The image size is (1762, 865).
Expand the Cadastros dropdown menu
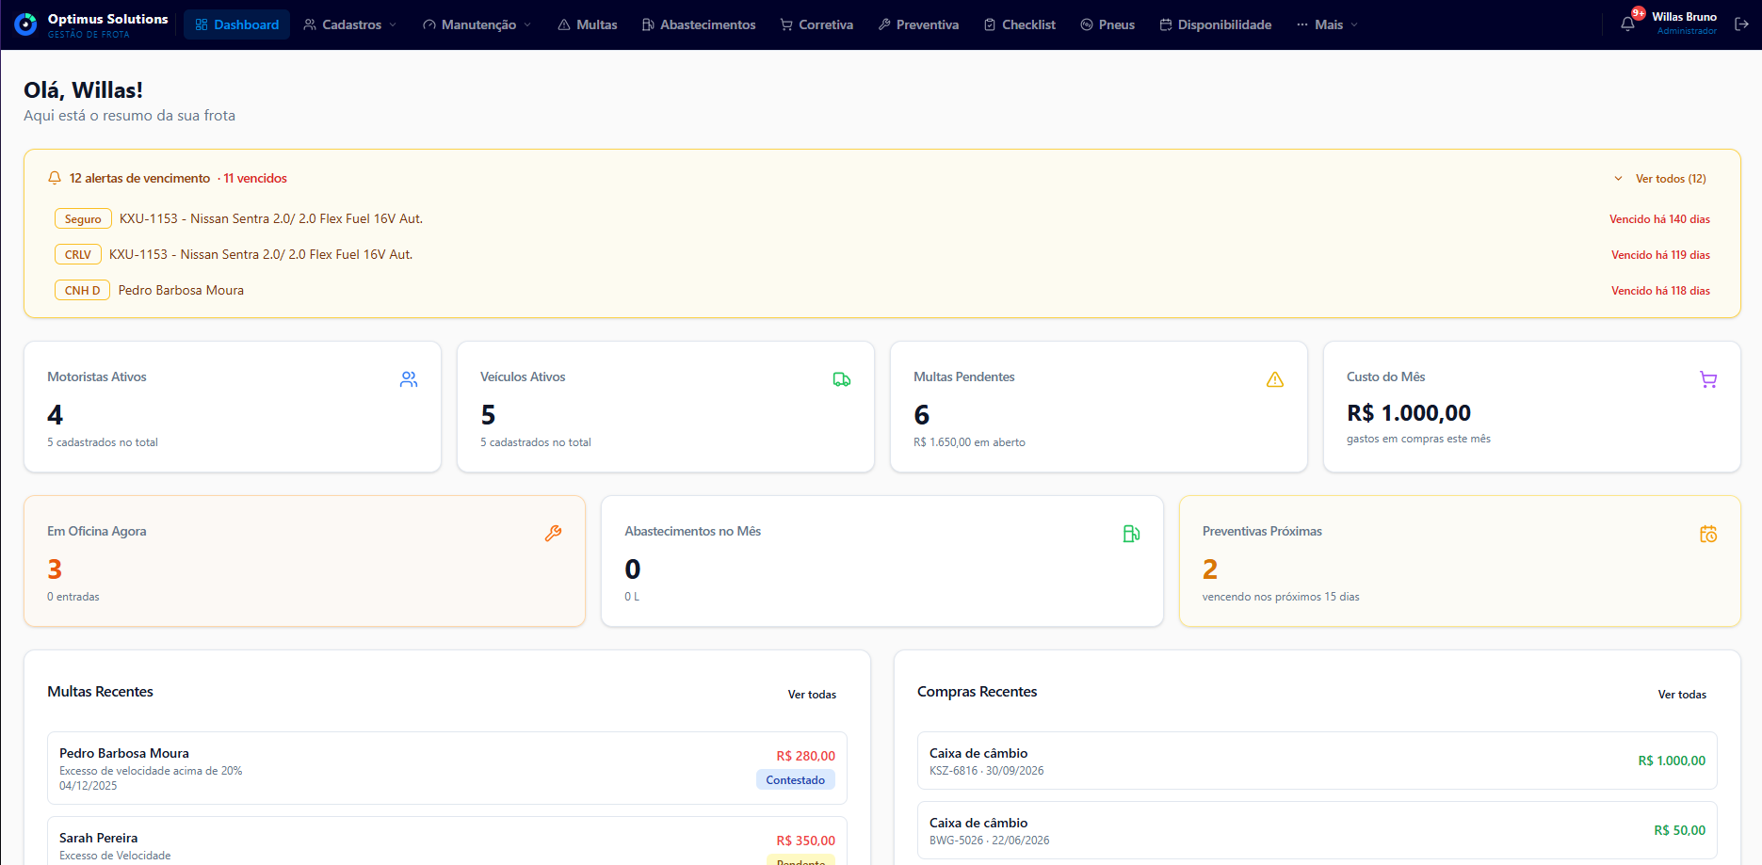pyautogui.click(x=350, y=24)
